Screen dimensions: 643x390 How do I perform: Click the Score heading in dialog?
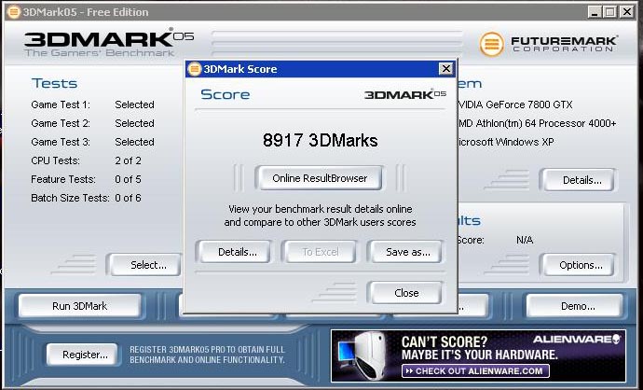(x=226, y=94)
